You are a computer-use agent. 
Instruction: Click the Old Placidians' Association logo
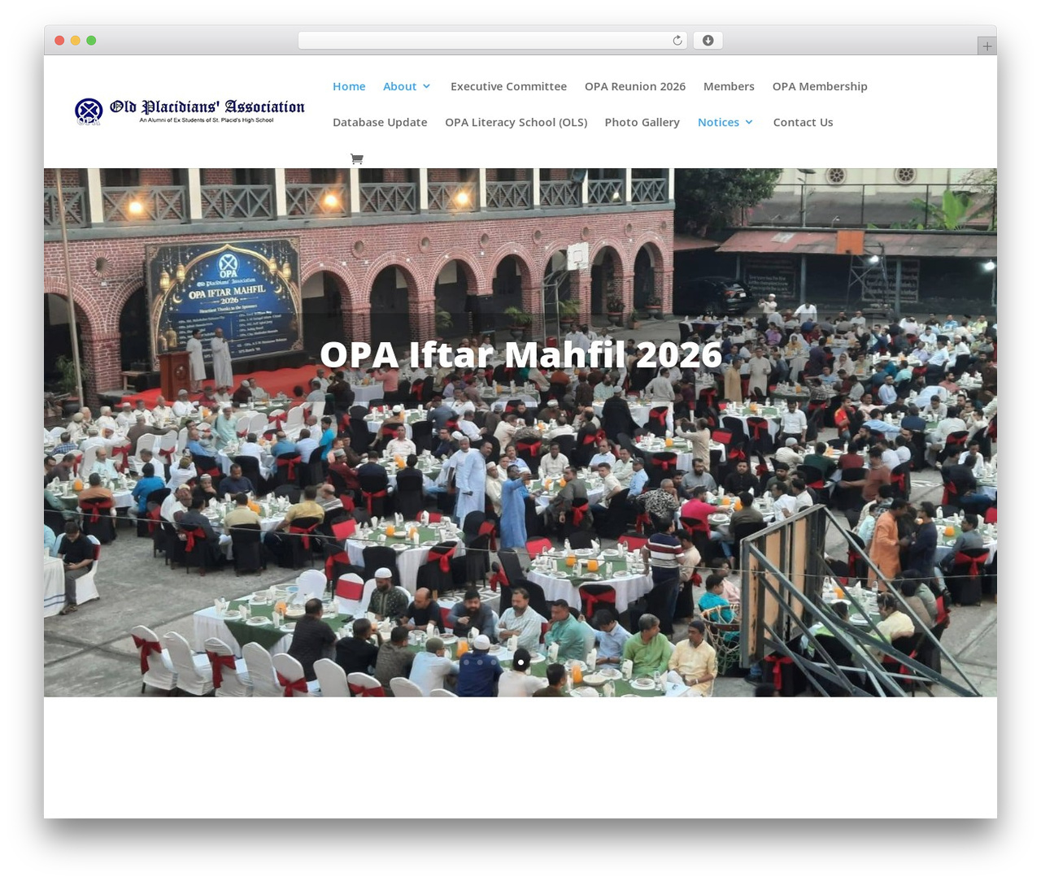[189, 111]
